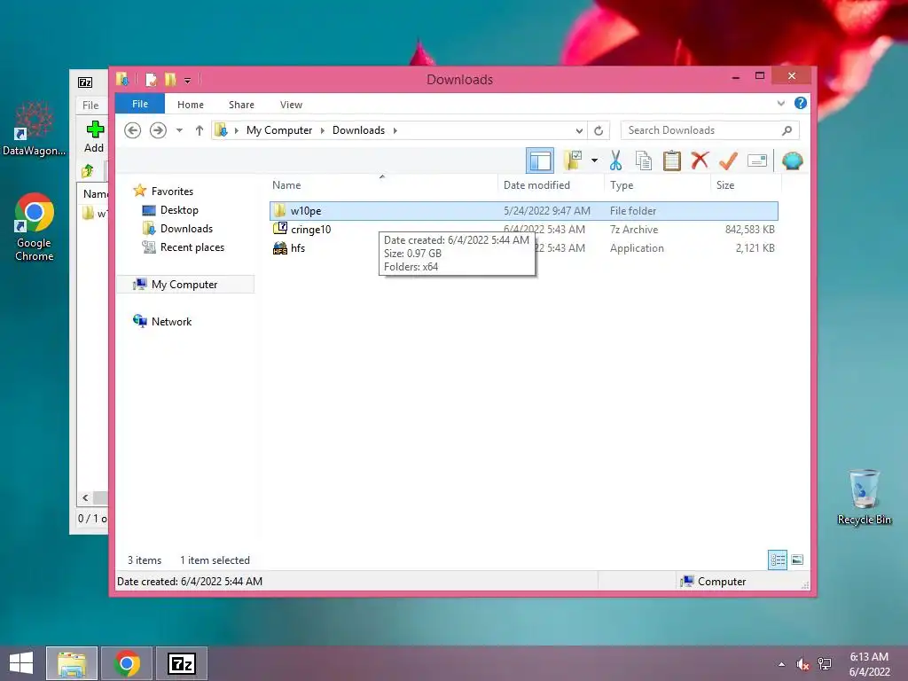Open the address bar history dropdown

[578, 131]
